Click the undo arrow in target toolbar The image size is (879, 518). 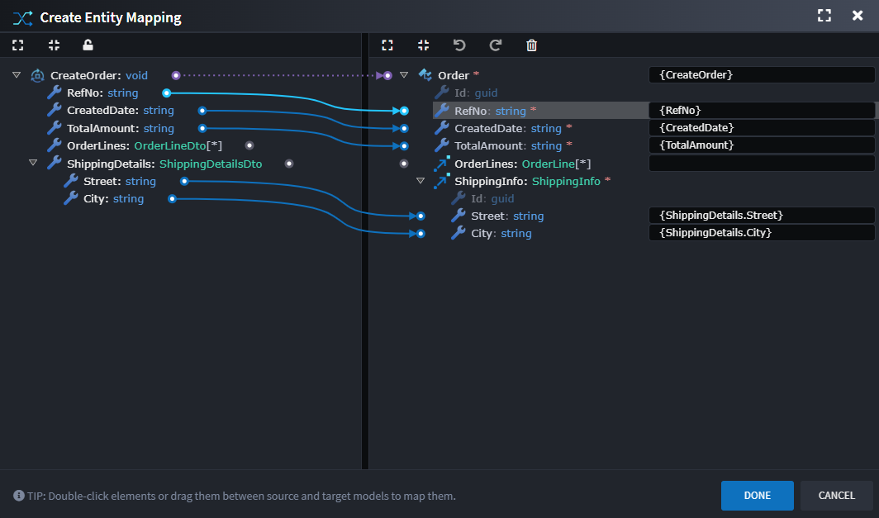[459, 45]
